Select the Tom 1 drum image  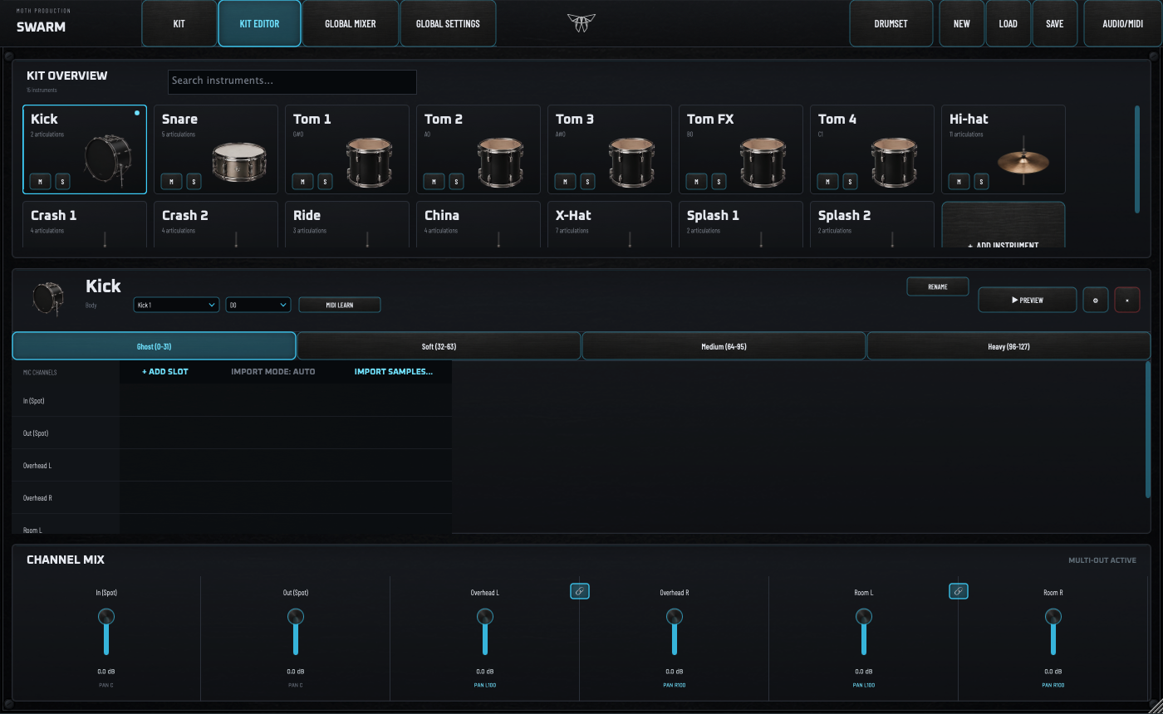369,161
